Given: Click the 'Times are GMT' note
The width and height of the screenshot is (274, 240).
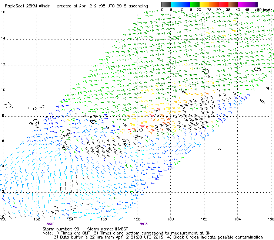Looking at the screenshot, I should coord(75,233).
